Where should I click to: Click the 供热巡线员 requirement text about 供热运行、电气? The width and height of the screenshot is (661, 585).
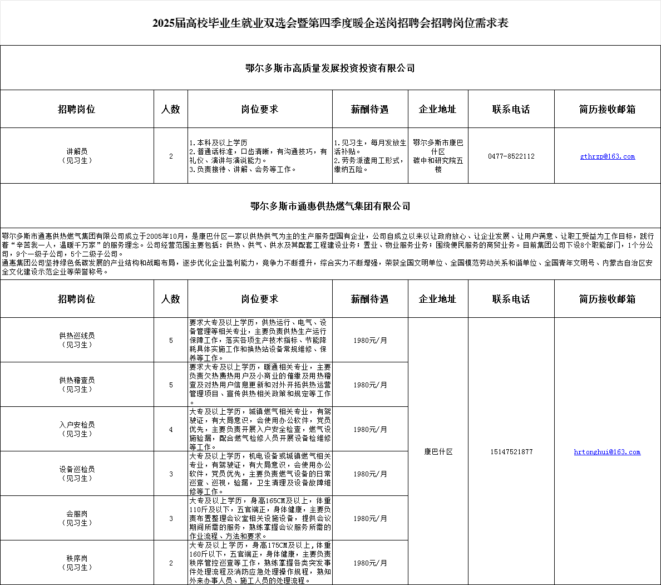pos(260,340)
